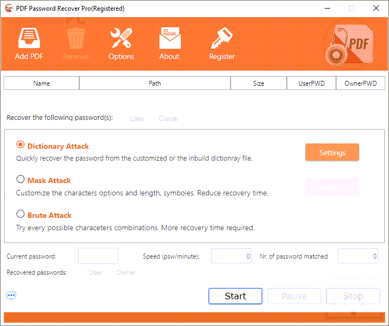Click the disabled Mask Attack Settings button
The image size is (389, 326).
pyautogui.click(x=332, y=187)
